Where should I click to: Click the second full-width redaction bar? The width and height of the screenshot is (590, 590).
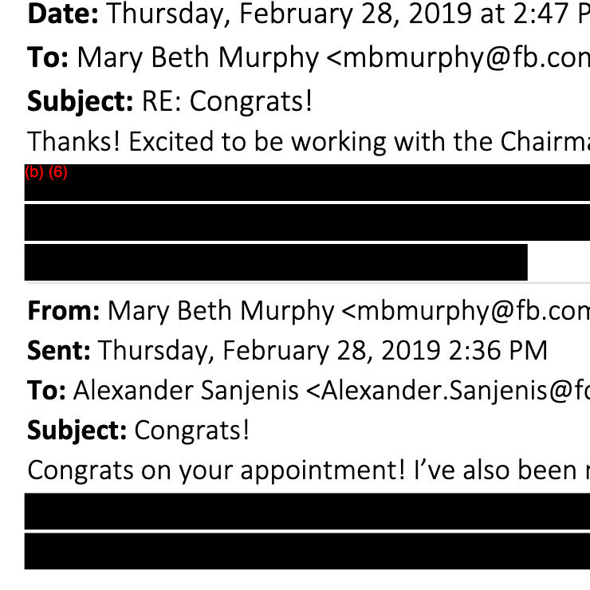[307, 222]
